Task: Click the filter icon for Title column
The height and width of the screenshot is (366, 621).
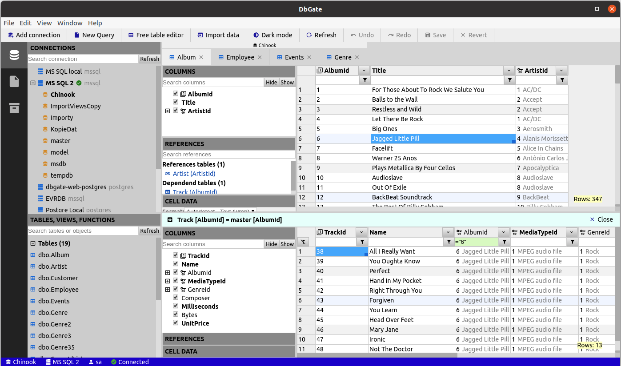Action: (x=509, y=80)
